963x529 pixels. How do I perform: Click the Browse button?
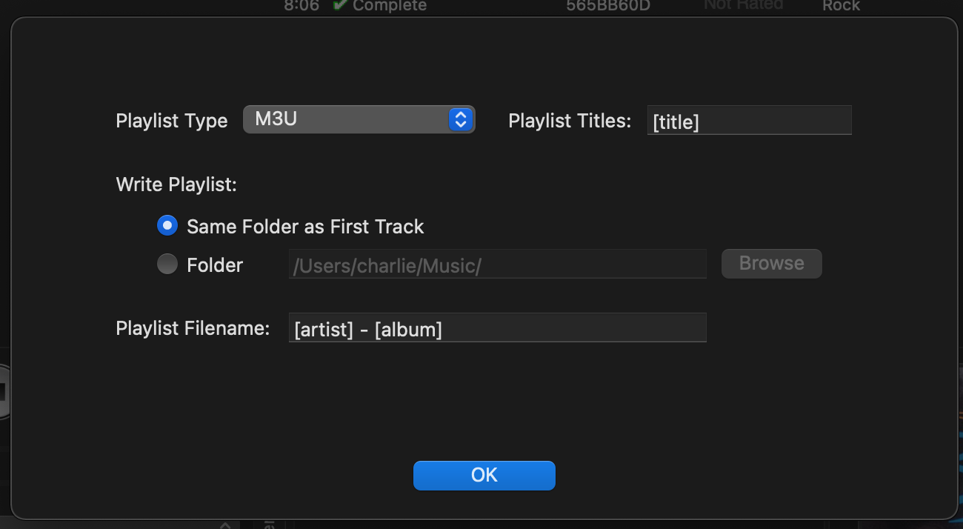pos(771,264)
